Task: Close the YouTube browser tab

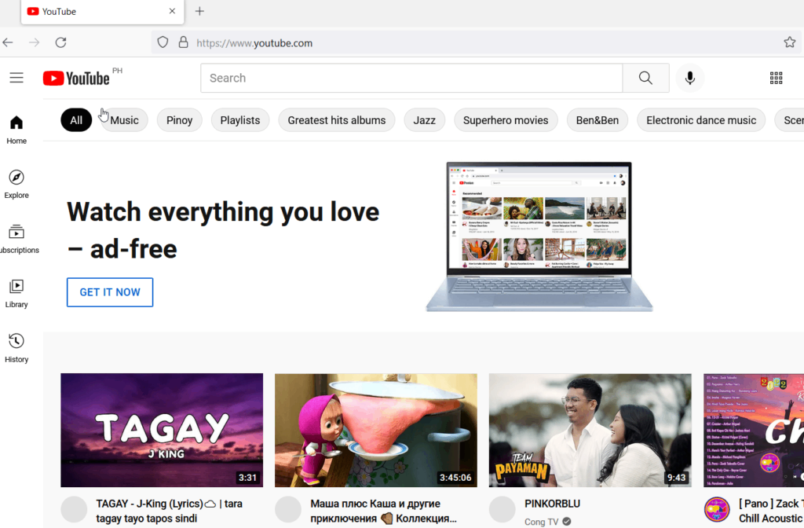Action: (172, 11)
